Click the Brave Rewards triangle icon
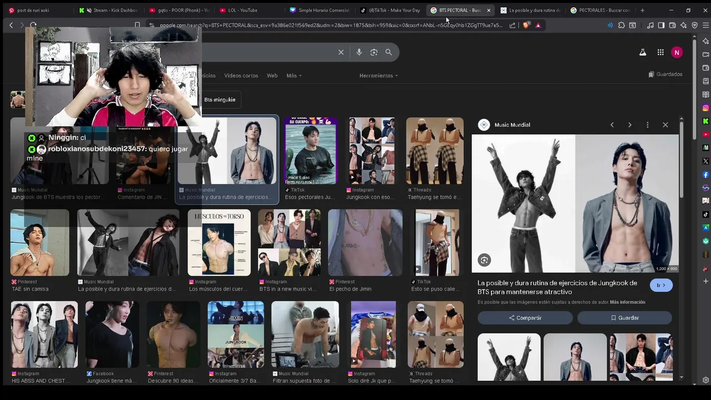Image resolution: width=711 pixels, height=400 pixels. tap(538, 25)
